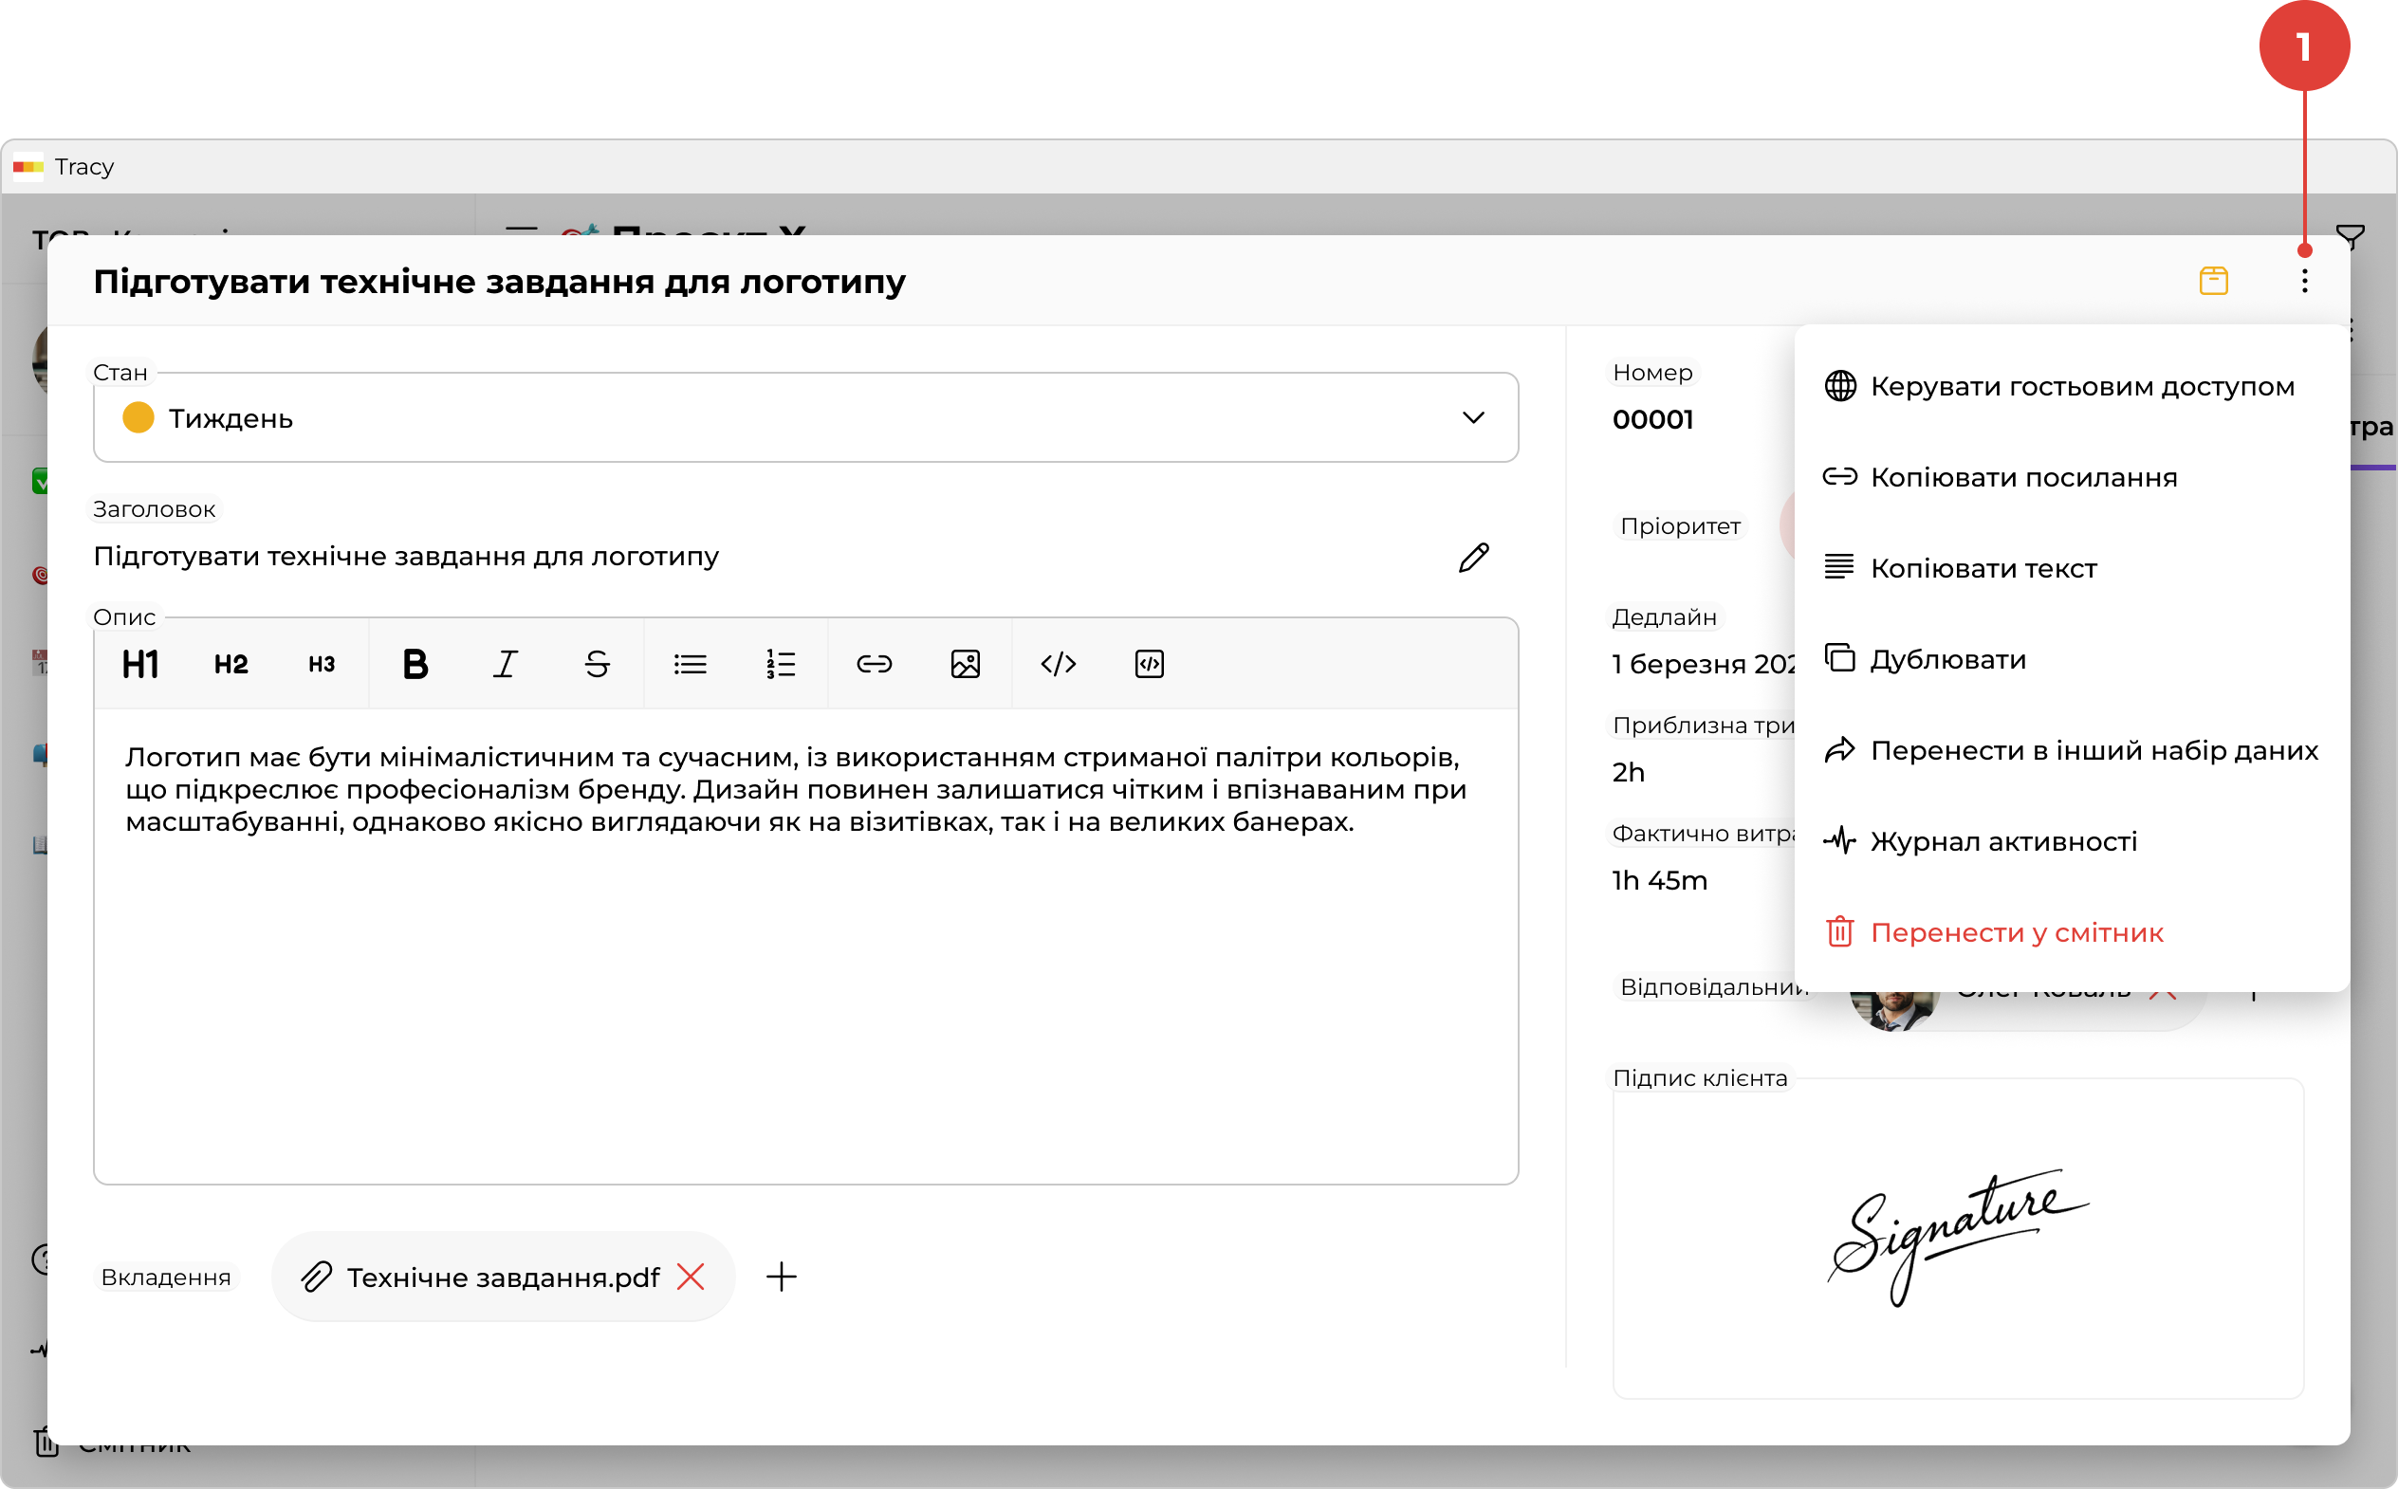Click the insert link icon
2398x1489 pixels.
tap(874, 665)
